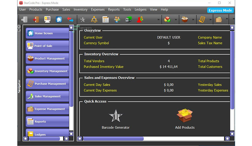This screenshot has height=146, width=252.
Task: Click the Current Day Sales label
Action: [x=97, y=85]
